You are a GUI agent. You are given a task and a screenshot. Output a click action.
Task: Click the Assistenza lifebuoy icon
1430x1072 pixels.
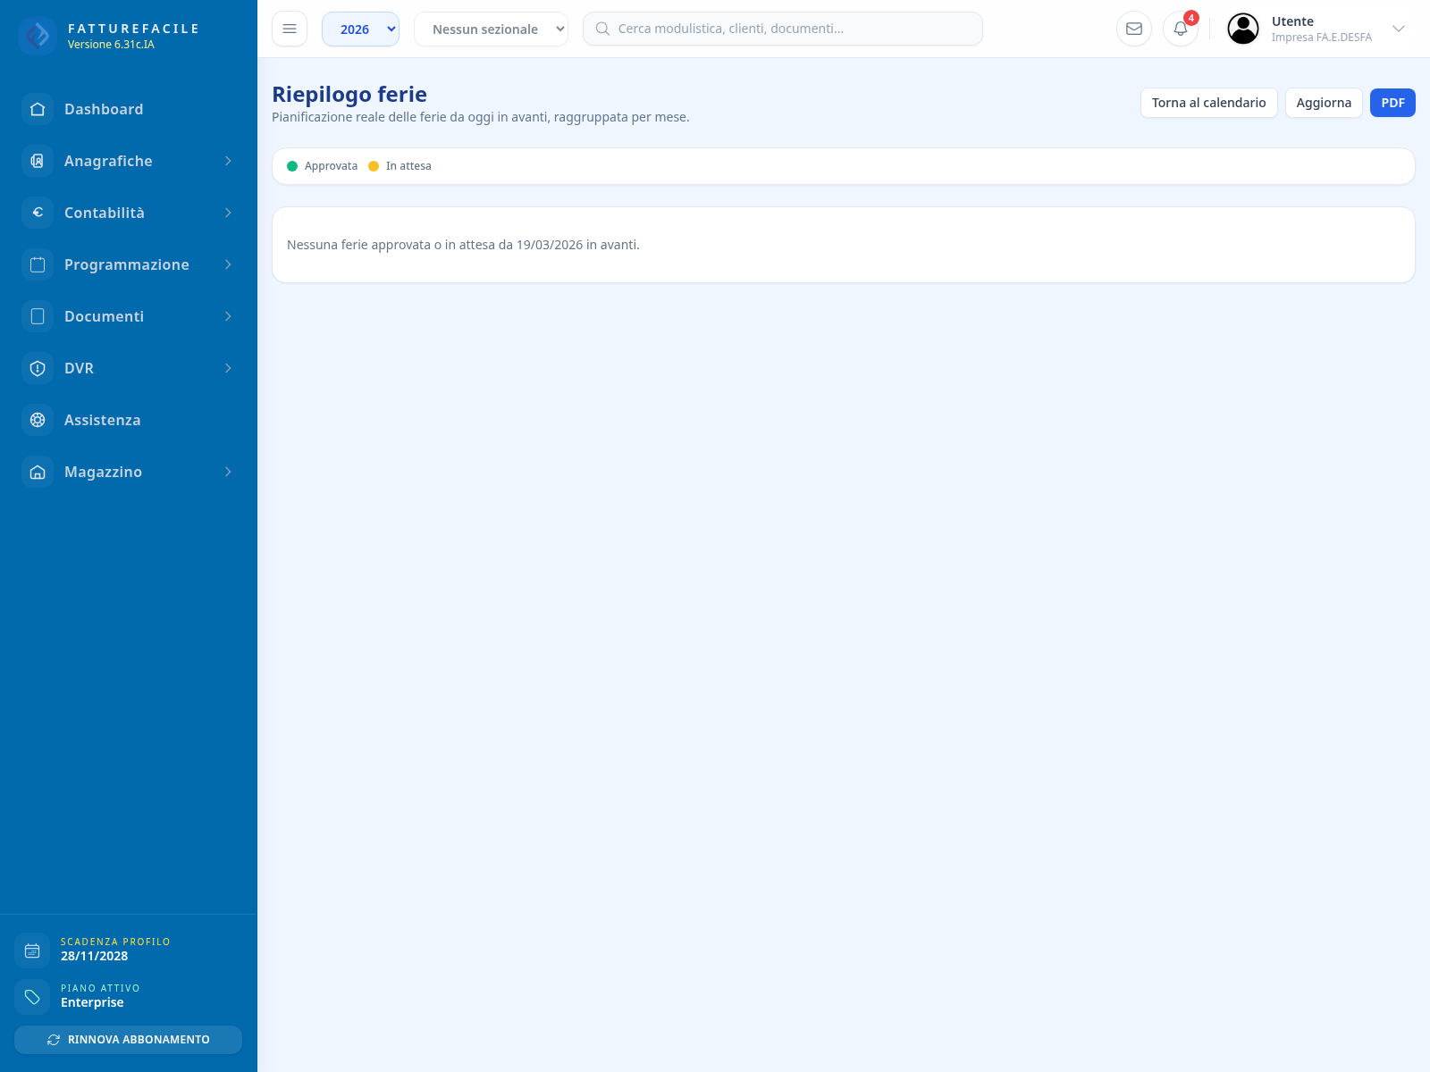38,420
